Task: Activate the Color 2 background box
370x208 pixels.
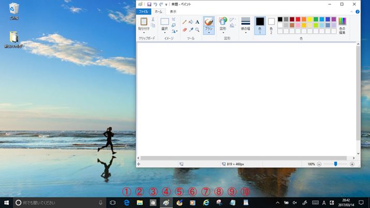Action: (x=271, y=25)
